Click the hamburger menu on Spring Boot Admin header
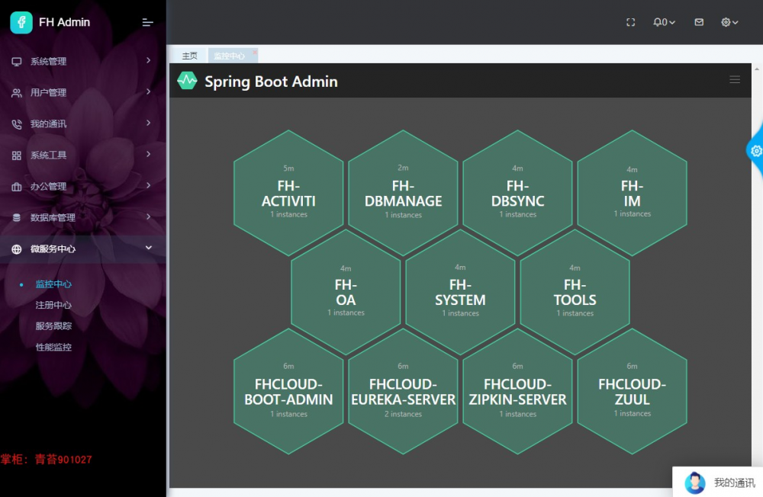The width and height of the screenshot is (763, 497). pos(735,79)
